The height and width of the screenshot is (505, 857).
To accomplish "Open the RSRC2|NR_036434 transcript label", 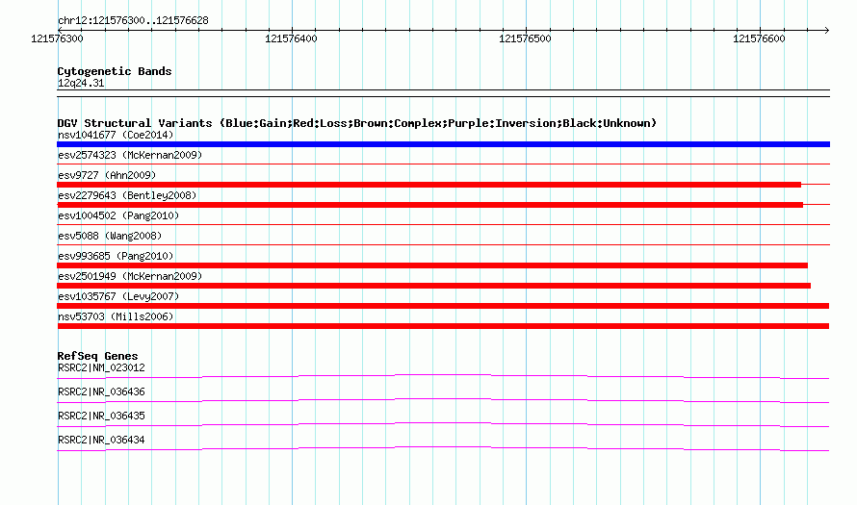I will 101,440.
